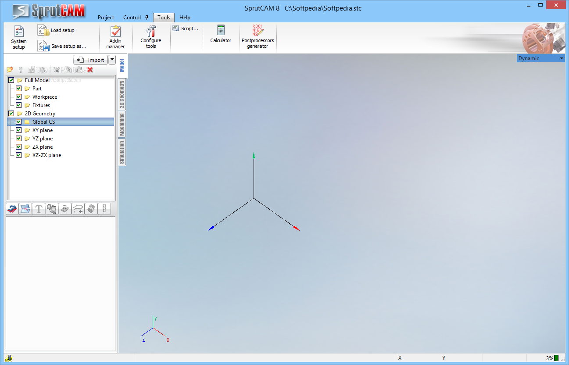Open the Addin manager
Screen dimensions: 569x365
(115, 38)
